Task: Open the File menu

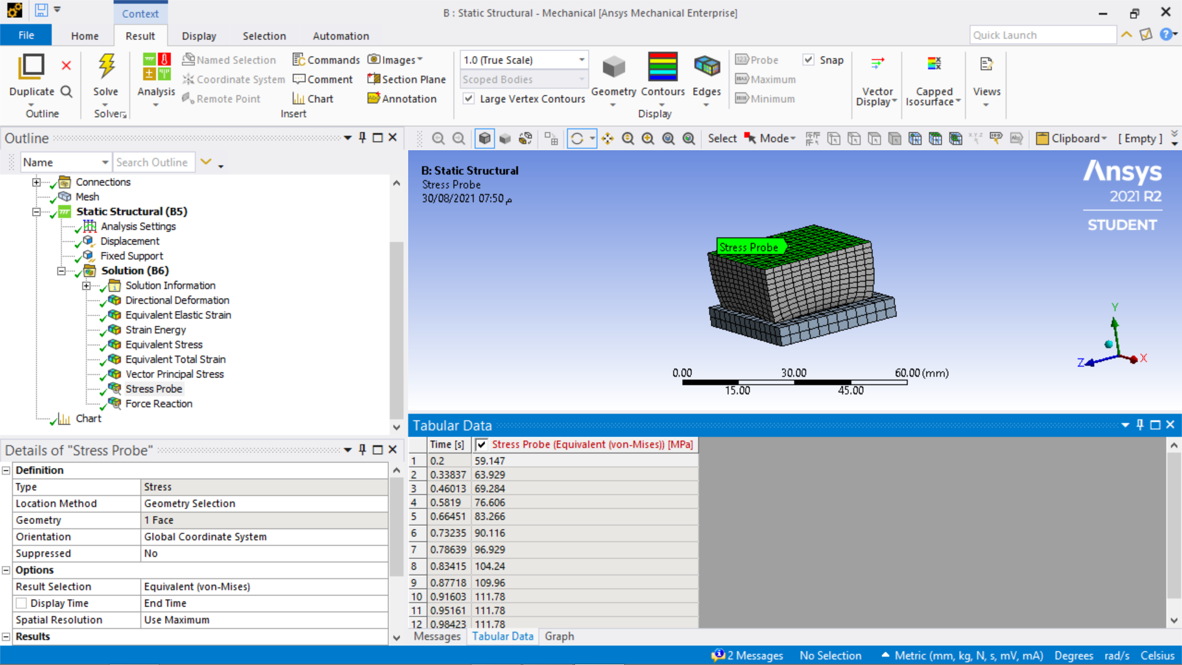Action: [x=26, y=35]
